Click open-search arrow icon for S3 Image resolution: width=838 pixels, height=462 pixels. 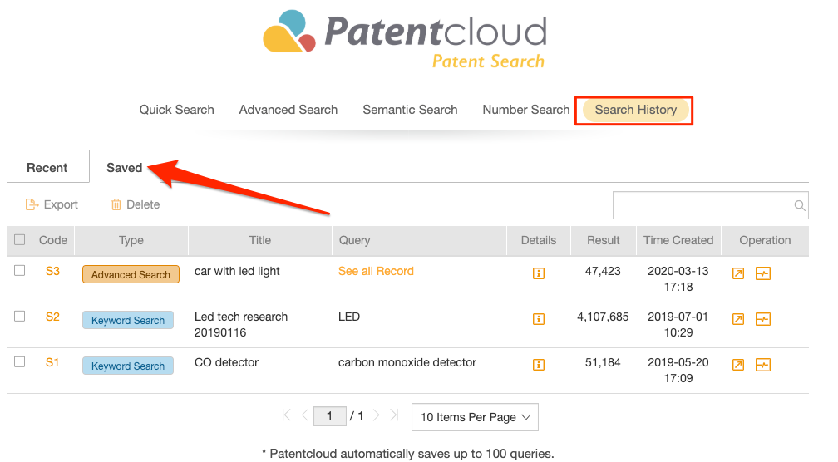(x=738, y=273)
